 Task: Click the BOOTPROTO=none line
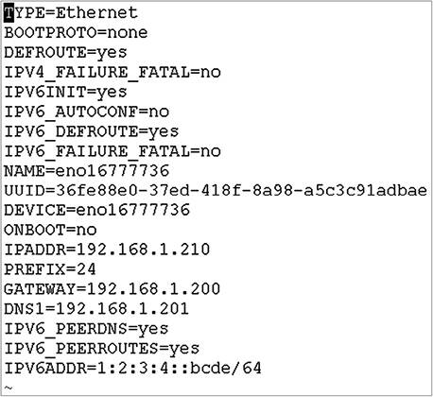(x=76, y=33)
